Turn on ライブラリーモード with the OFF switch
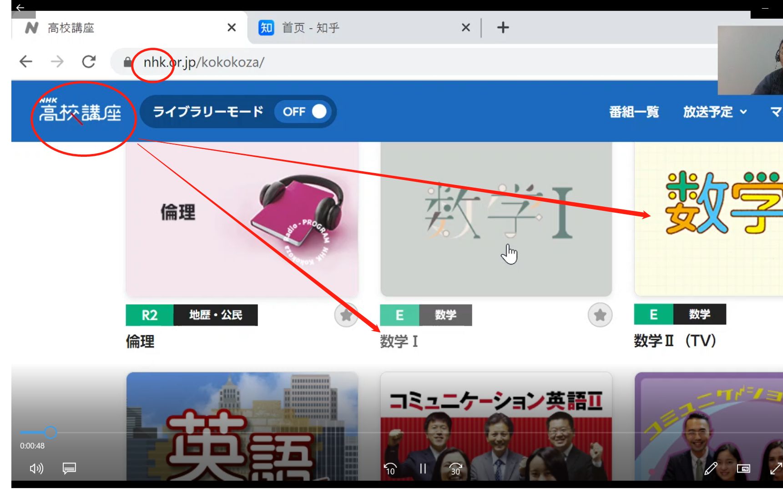 304,112
